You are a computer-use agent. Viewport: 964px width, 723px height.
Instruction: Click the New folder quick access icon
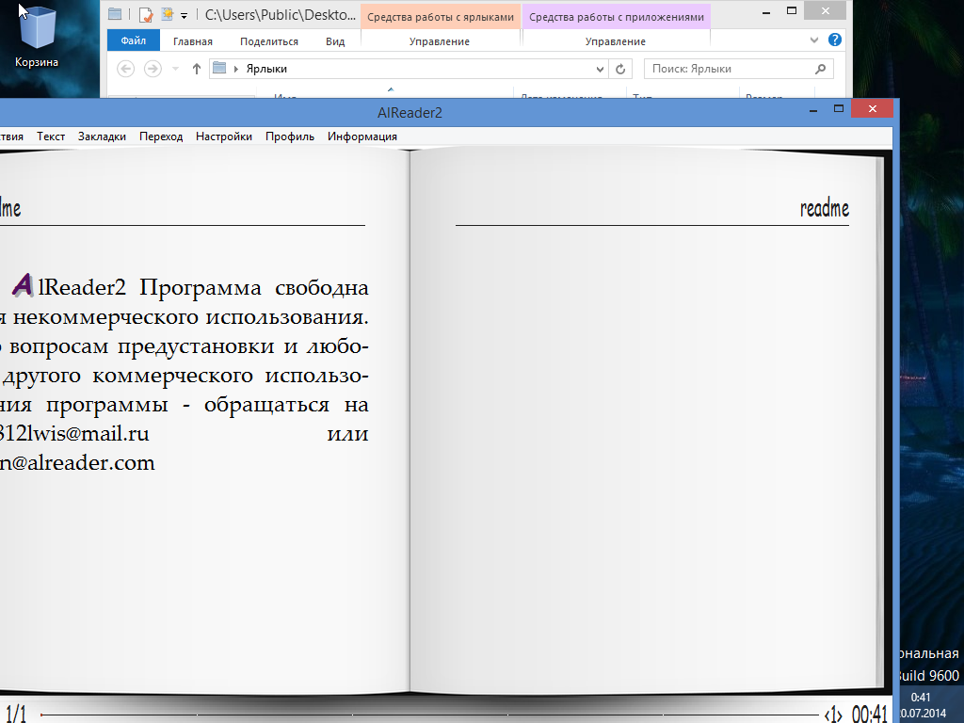167,15
